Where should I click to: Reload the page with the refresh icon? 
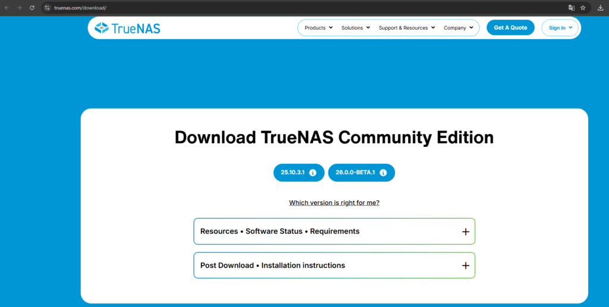[x=32, y=8]
